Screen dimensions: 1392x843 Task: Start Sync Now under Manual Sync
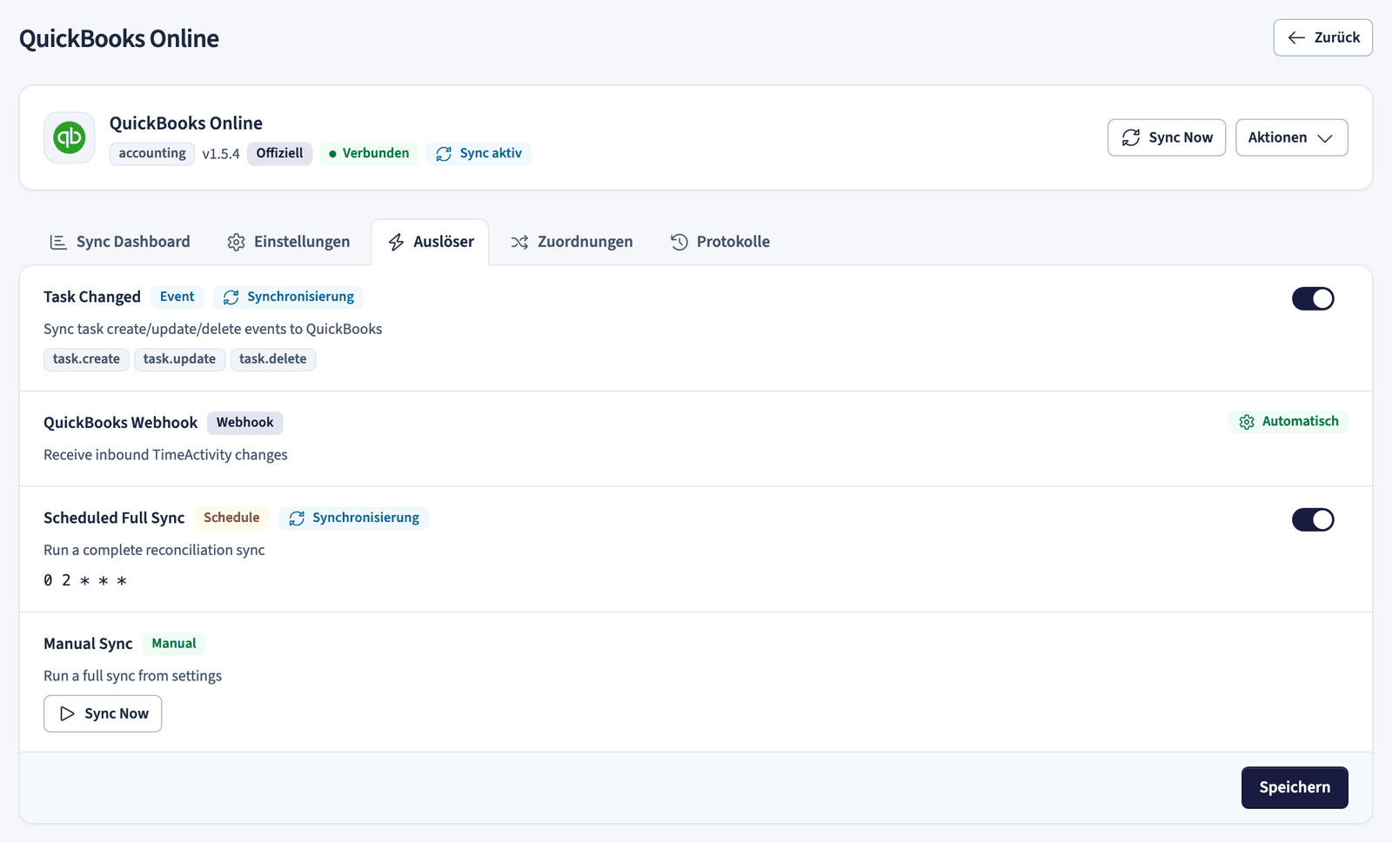(x=103, y=713)
